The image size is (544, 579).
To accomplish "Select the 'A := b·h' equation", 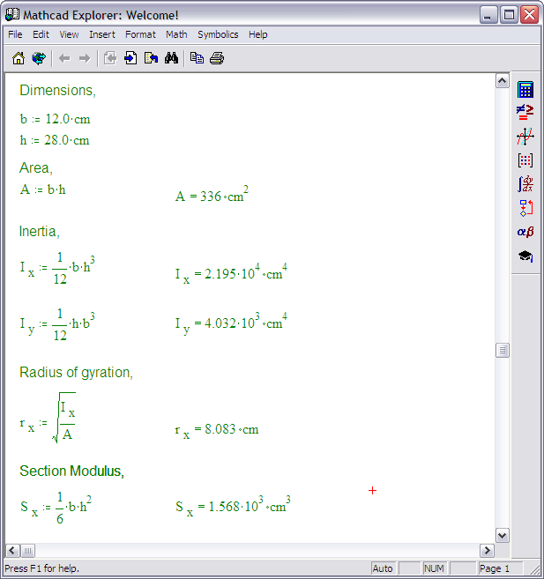I will click(x=43, y=189).
